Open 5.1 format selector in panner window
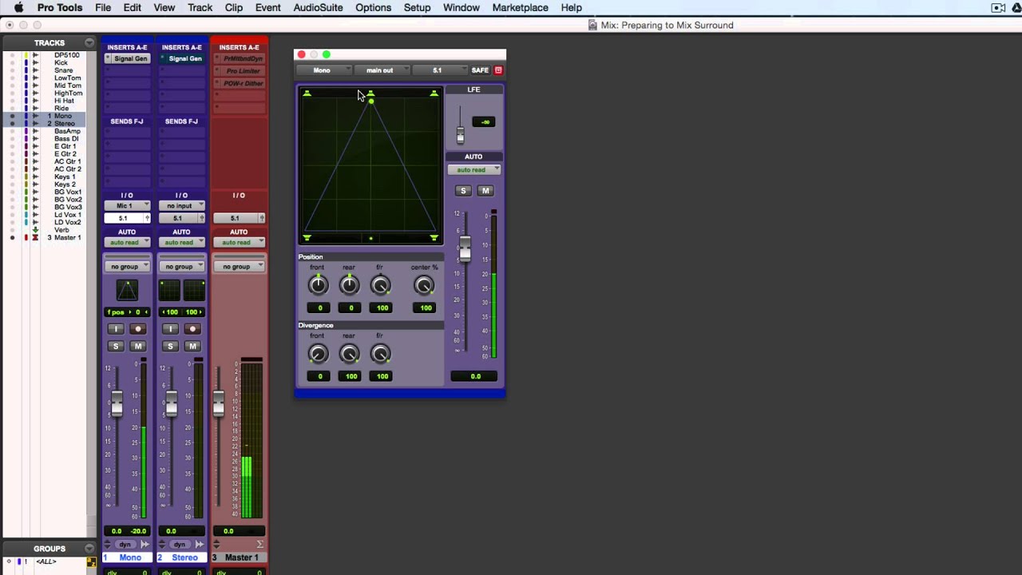 (x=439, y=70)
